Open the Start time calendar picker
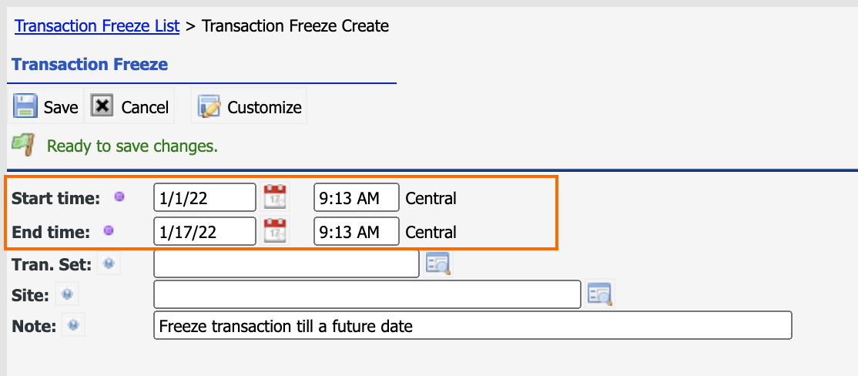 (x=275, y=197)
